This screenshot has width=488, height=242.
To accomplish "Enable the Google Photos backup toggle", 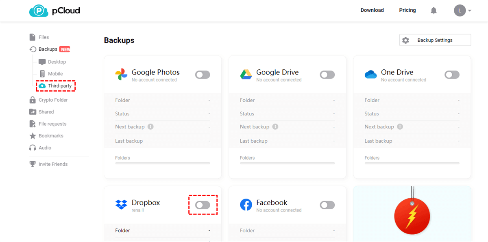I will pos(203,75).
